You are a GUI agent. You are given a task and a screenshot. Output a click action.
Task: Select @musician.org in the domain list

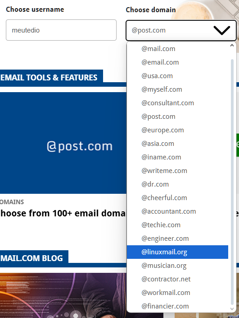tap(177, 266)
